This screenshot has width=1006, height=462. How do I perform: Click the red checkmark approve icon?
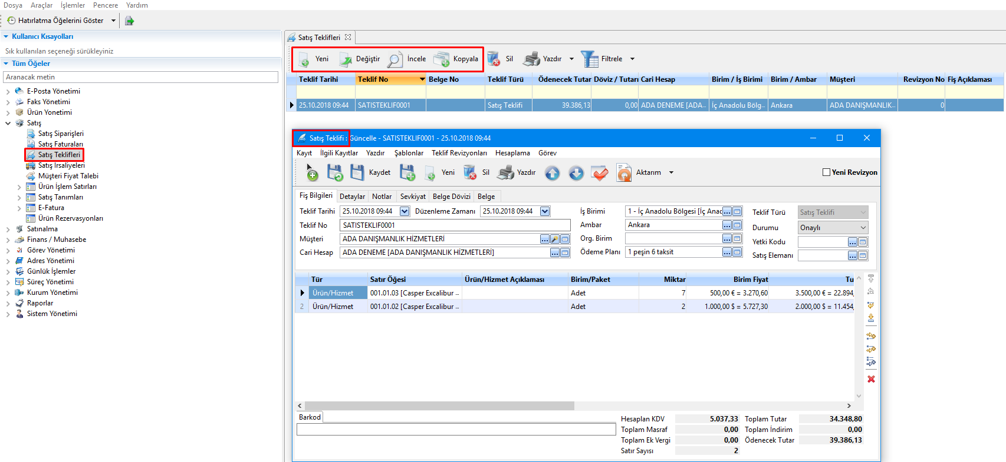coord(600,173)
